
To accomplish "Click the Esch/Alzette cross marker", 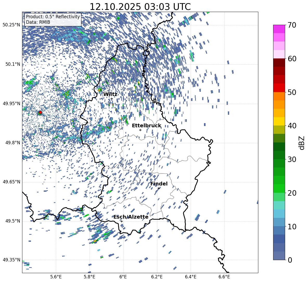I will [x=121, y=221].
